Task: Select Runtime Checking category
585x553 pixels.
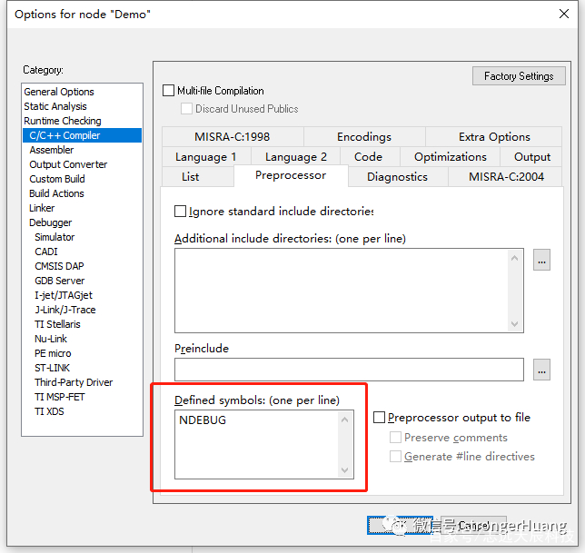Action: (x=82, y=121)
